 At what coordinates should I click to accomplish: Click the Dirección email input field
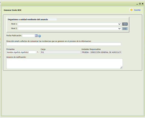coord(64,44)
